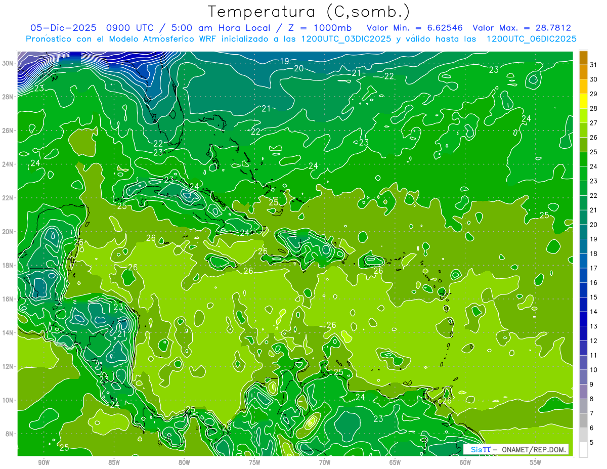
Task: Click the '9' colorbar scale label
Action: pos(592,385)
